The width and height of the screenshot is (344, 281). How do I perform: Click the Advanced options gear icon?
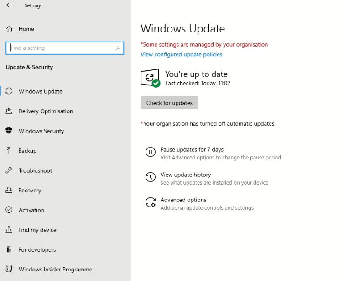[x=151, y=202]
